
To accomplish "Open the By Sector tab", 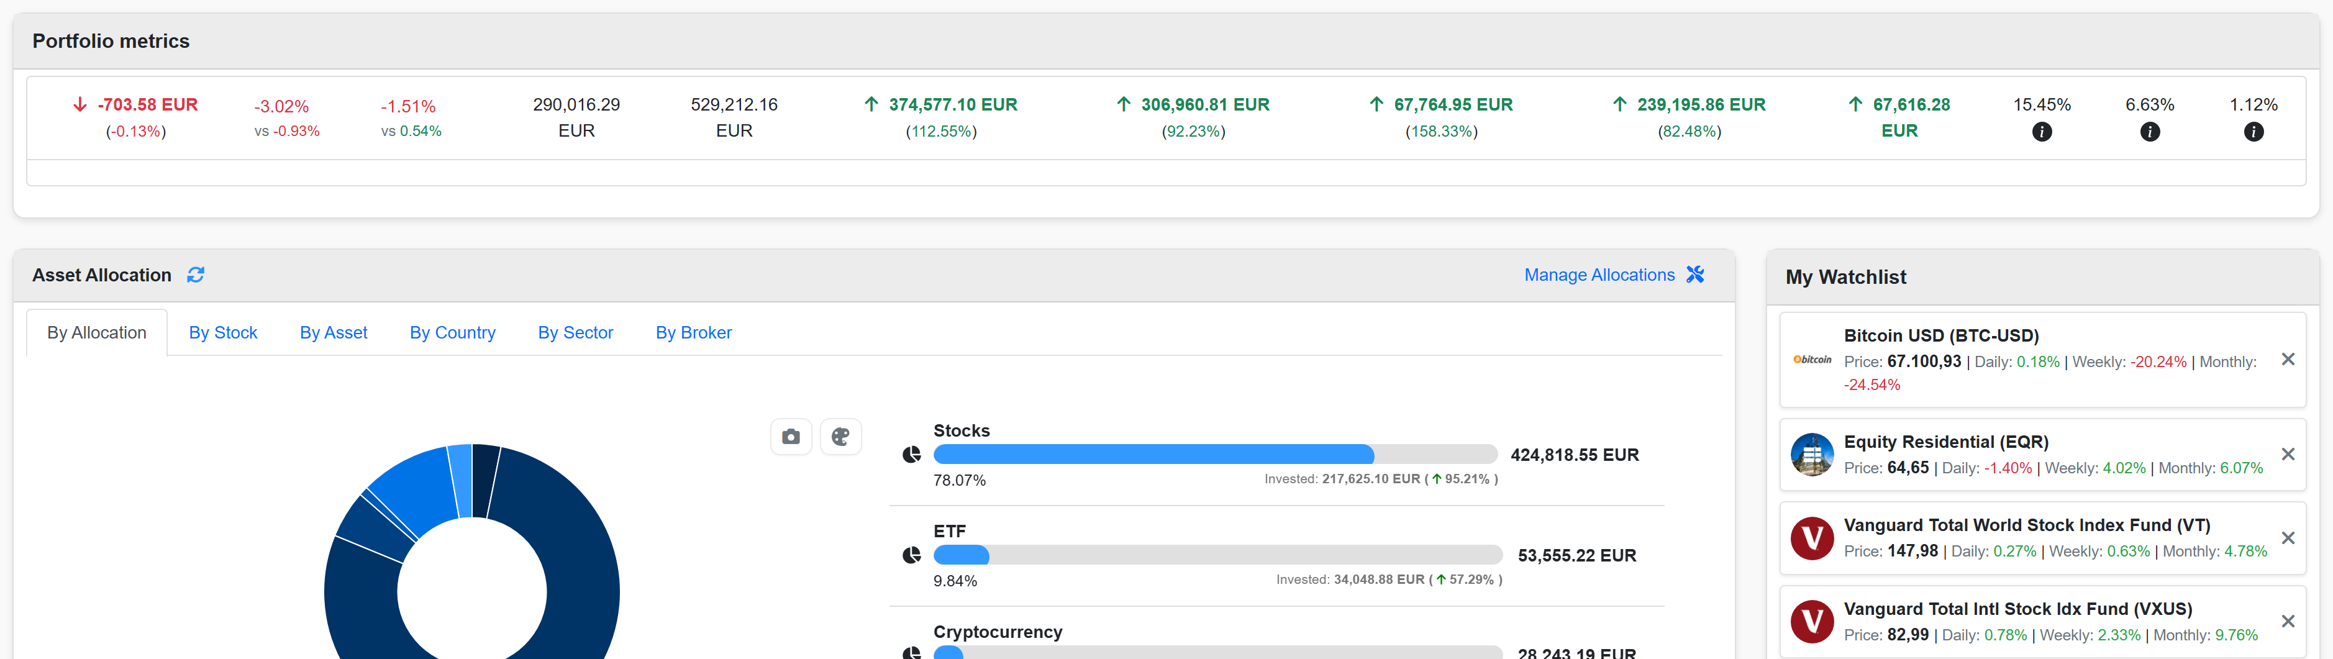I will click(x=575, y=332).
